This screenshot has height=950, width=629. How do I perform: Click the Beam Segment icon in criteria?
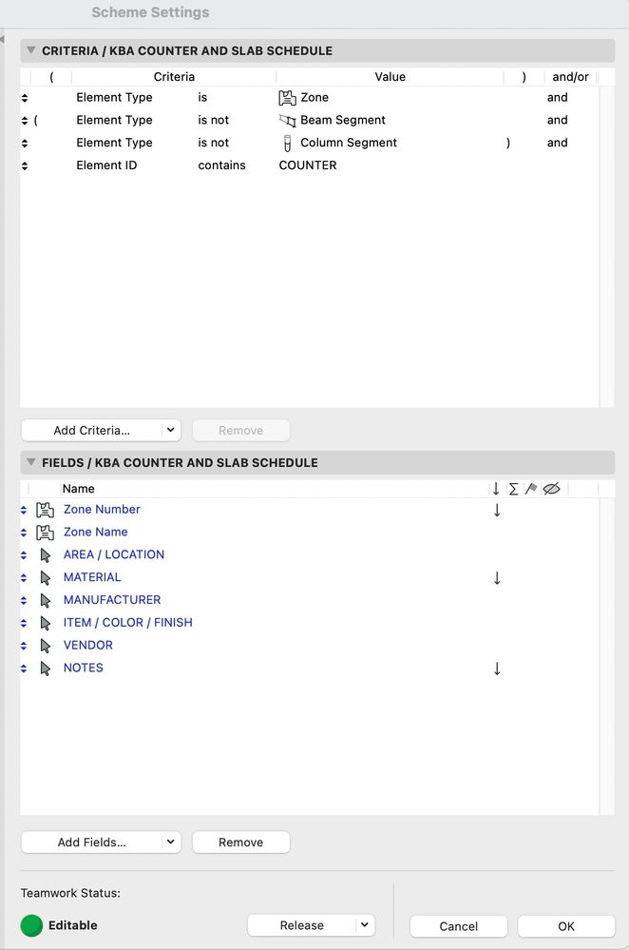click(x=287, y=121)
